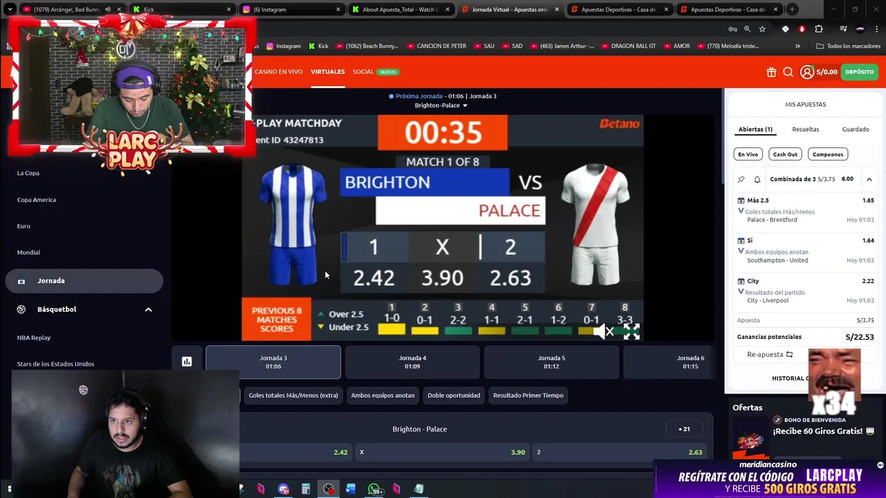Open the Calculator taskbar icon
The width and height of the screenshot is (886, 498).
click(305, 489)
